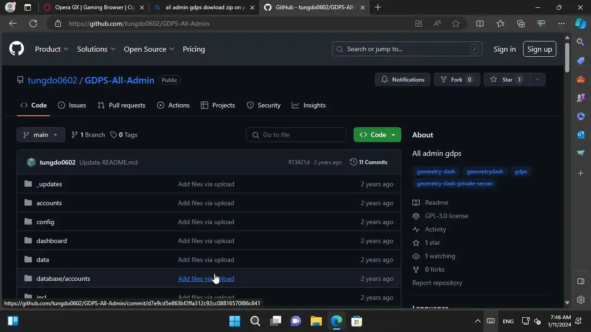The image size is (591, 332).
Task: Open the 1 Branch link
Action: pos(88,135)
